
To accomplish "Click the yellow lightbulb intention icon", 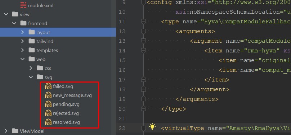I will 152,127.
